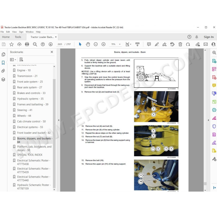Go to next page arrow

(51, 44)
